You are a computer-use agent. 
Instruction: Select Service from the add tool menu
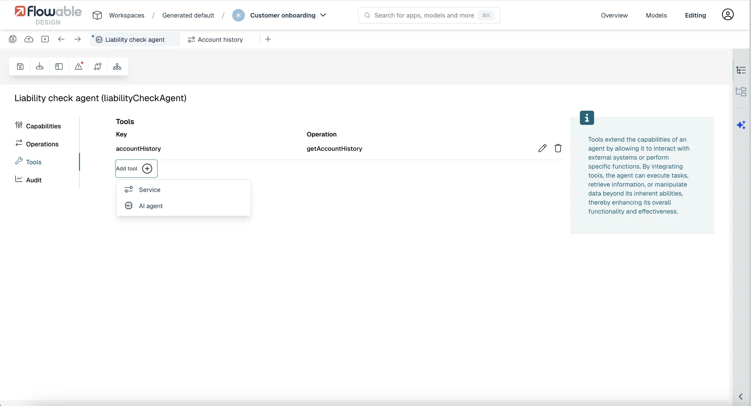(x=183, y=190)
